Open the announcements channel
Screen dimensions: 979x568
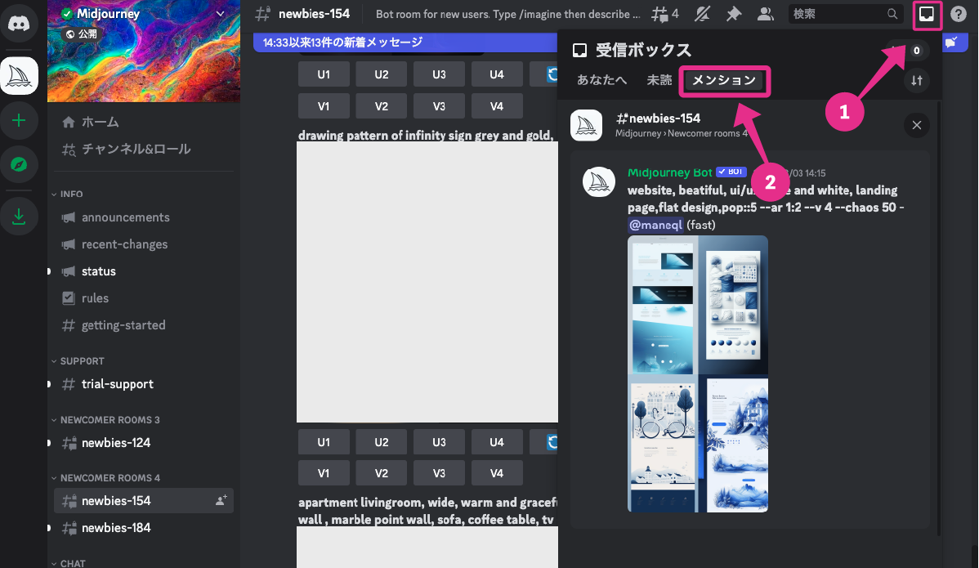144,217
